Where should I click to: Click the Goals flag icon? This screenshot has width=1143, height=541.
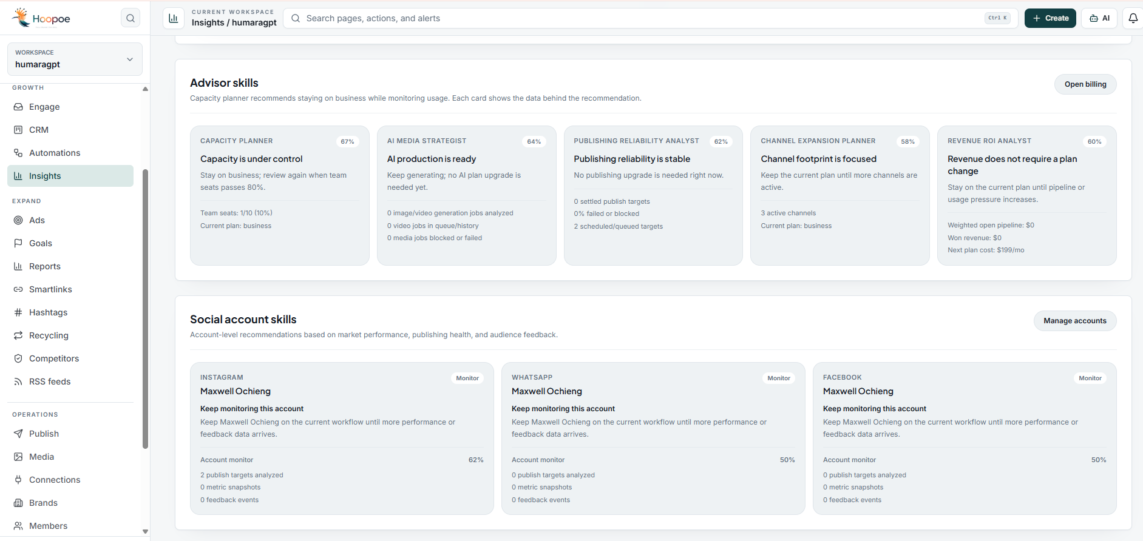pos(18,243)
